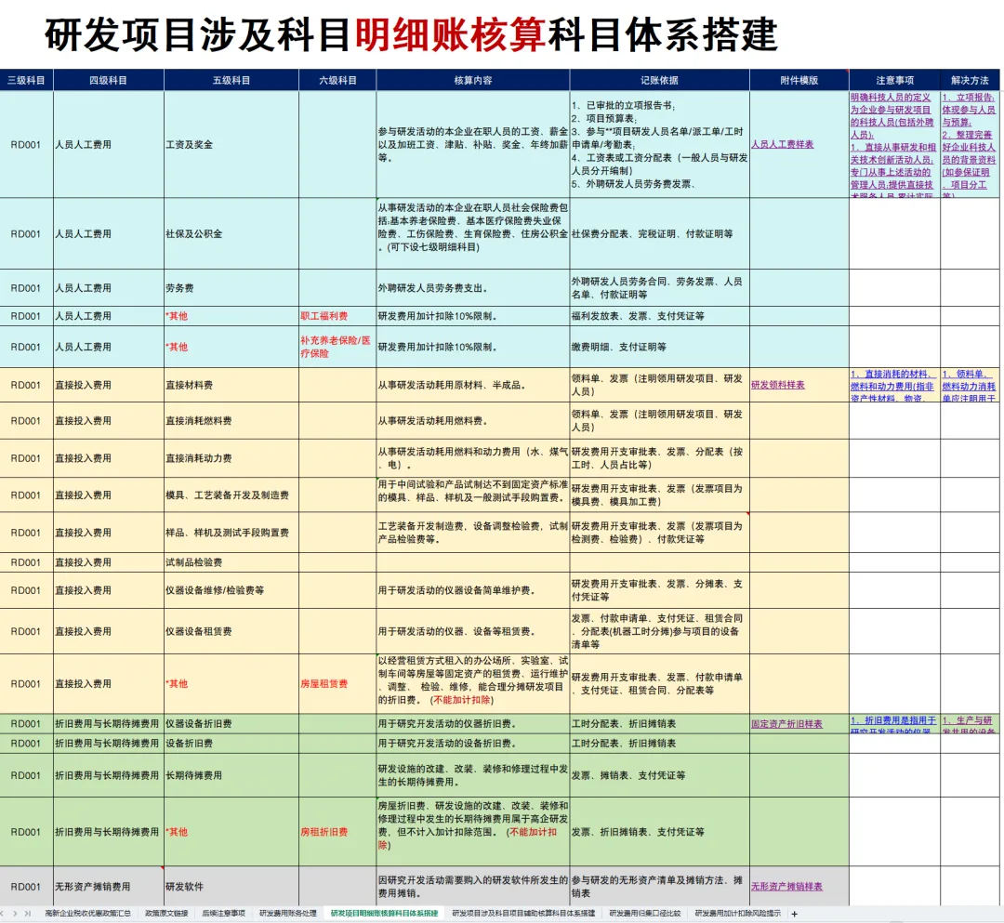This screenshot has width=1004, height=923.
Task: Select the 研发项目明细账核算科目体系搭建 sheet tab
Action: click(x=384, y=914)
